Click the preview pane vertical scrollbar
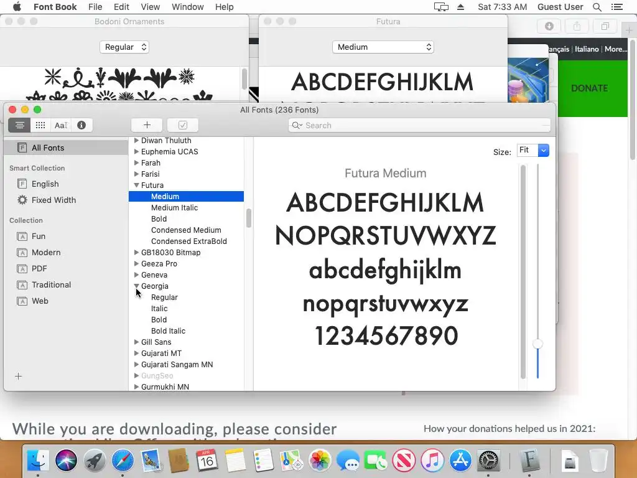The height and width of the screenshot is (478, 637). point(523,271)
